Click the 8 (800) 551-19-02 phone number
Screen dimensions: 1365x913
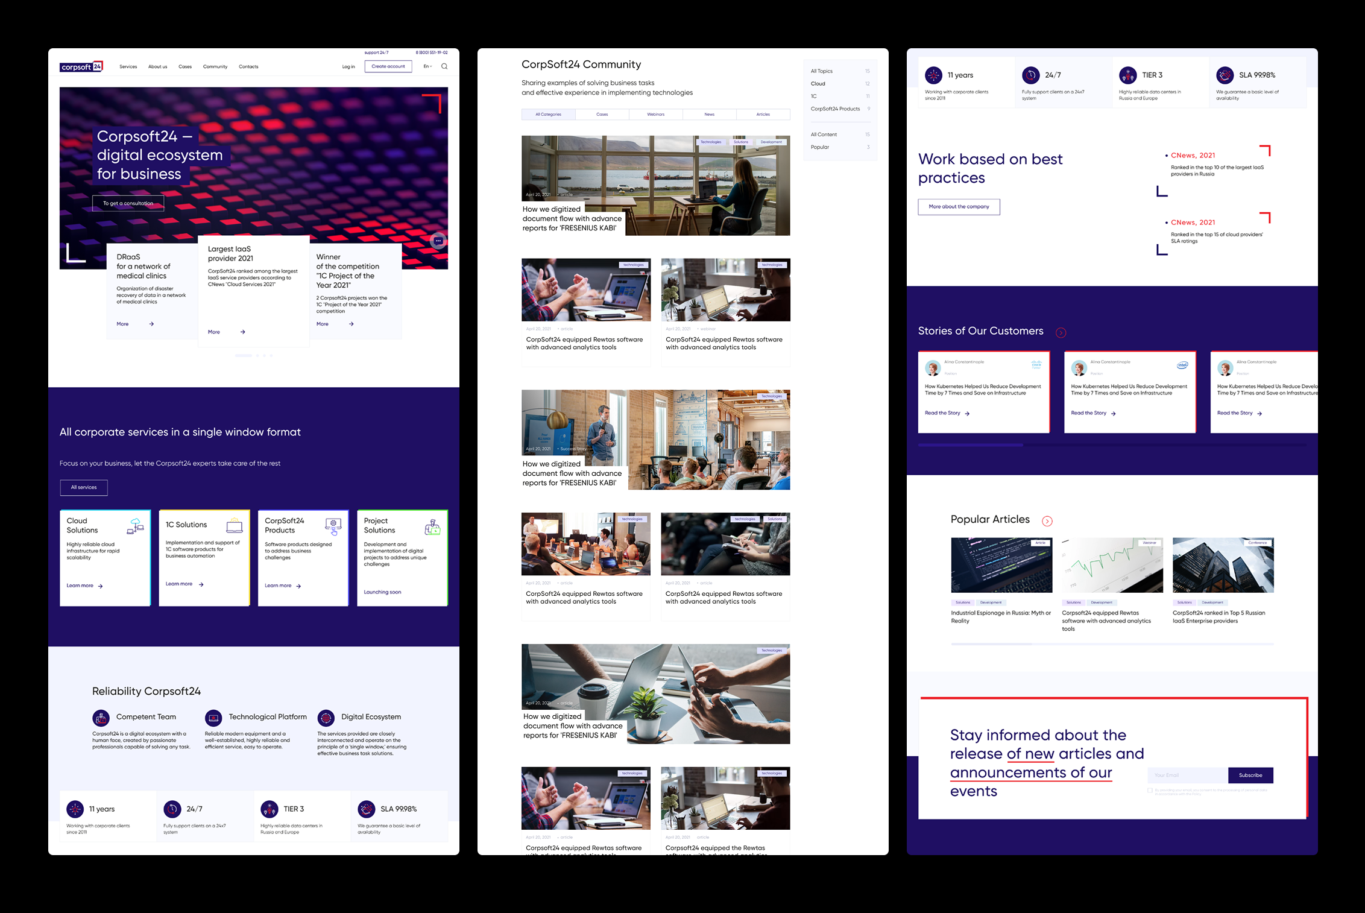tap(432, 52)
